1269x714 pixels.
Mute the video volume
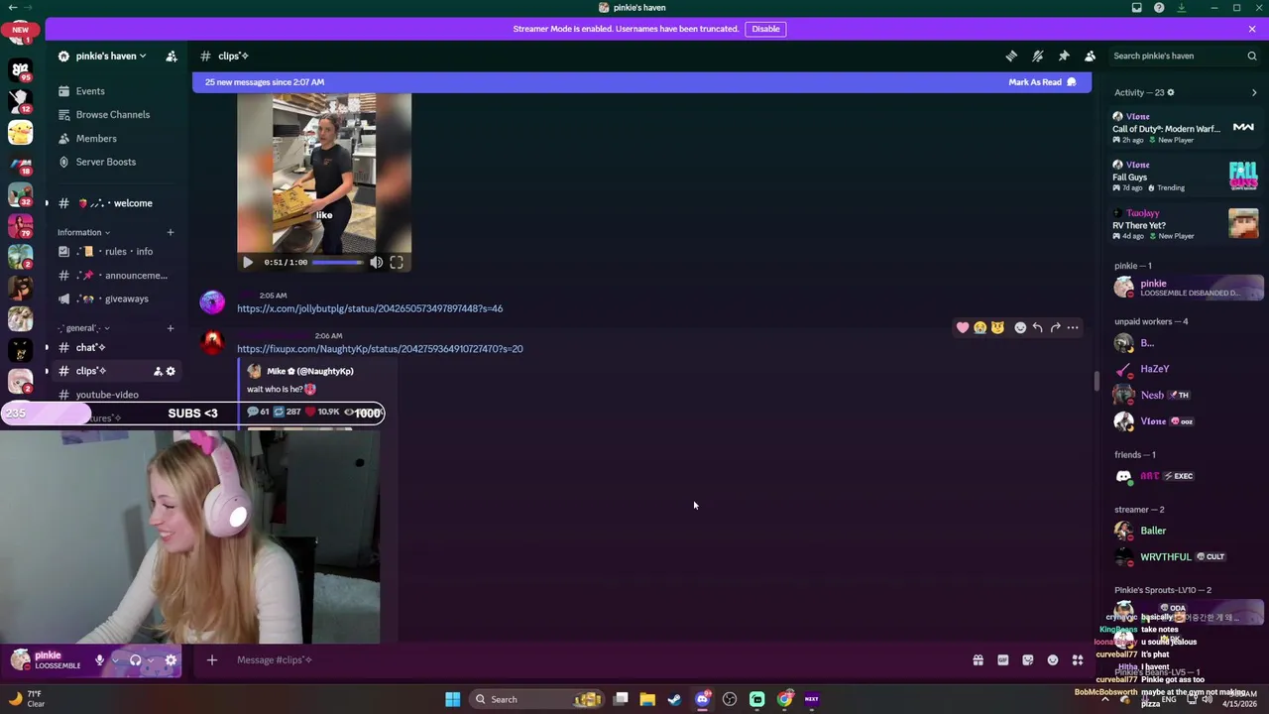(x=377, y=263)
